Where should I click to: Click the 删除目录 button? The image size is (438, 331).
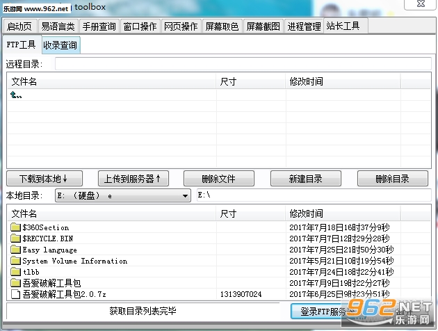(x=393, y=179)
